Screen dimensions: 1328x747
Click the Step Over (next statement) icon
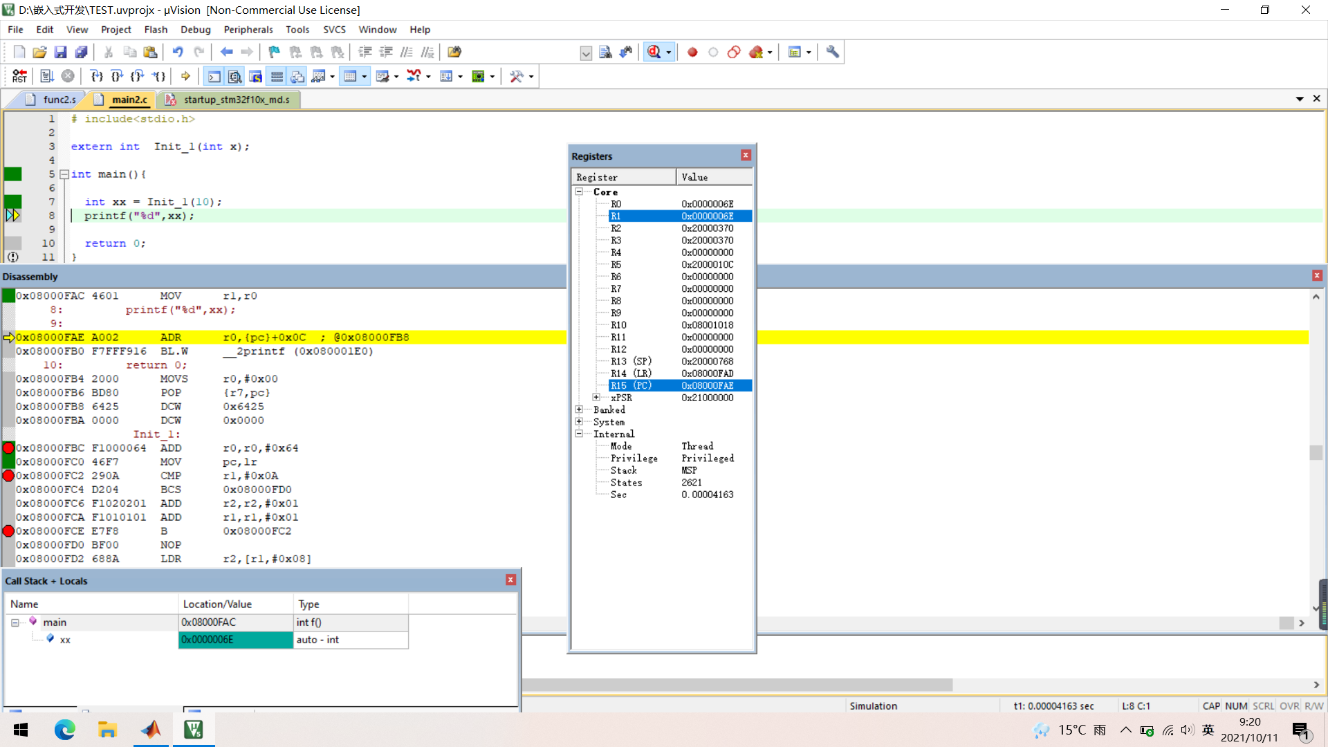pos(120,75)
